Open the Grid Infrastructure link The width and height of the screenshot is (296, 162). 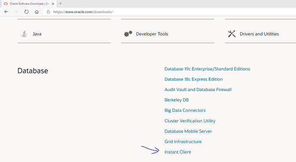coord(183,142)
